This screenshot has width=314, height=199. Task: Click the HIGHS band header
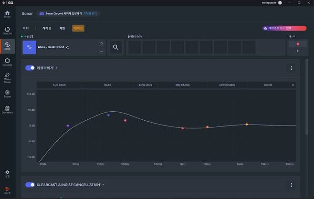[x=268, y=85]
